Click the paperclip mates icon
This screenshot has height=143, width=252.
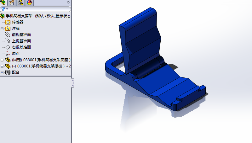[8, 72]
